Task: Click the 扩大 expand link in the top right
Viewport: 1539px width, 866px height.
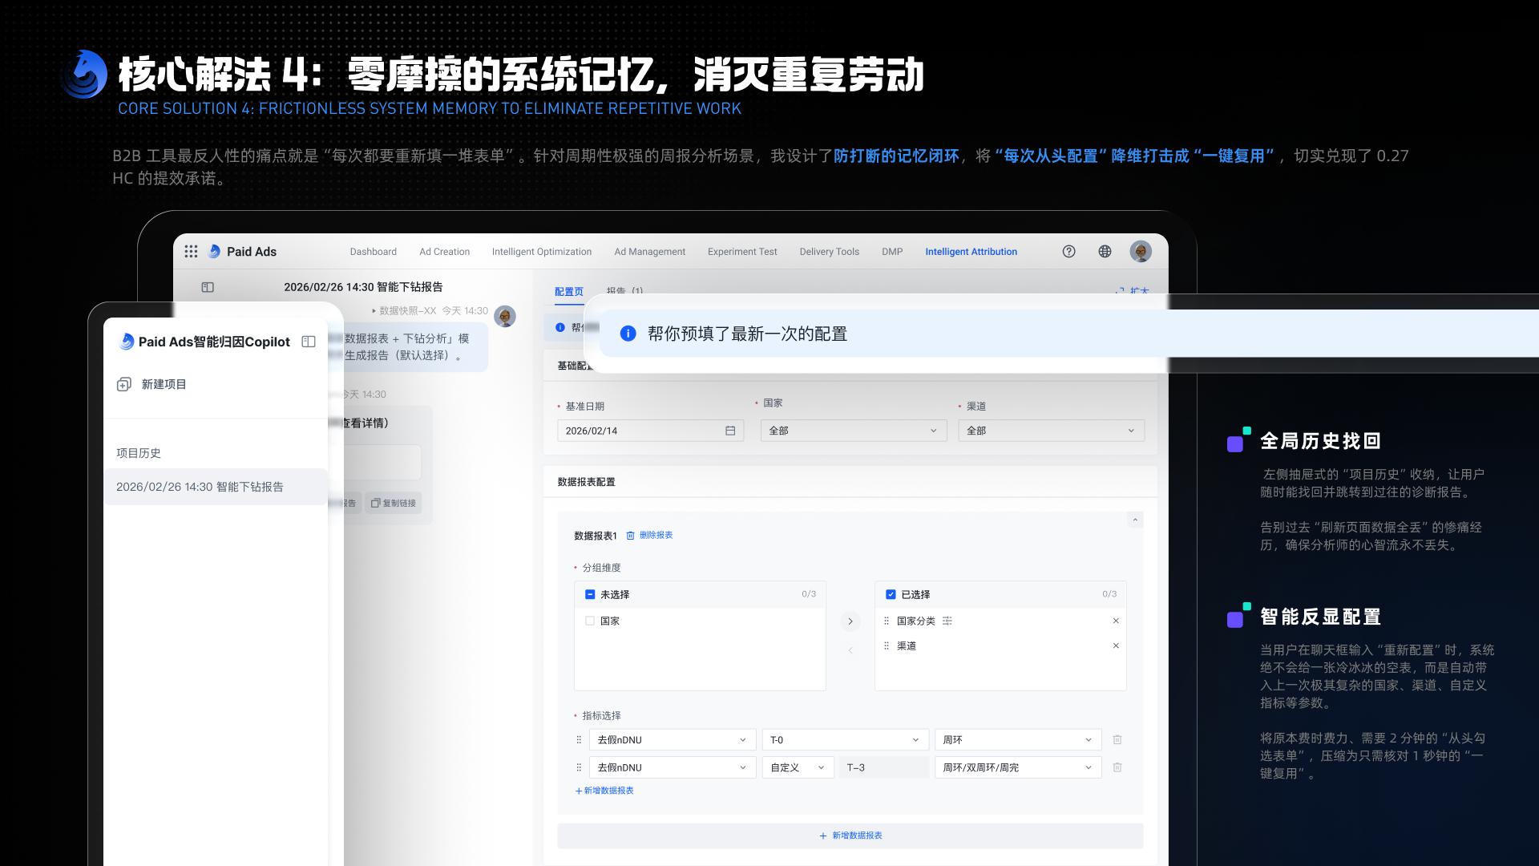Action: [1133, 290]
